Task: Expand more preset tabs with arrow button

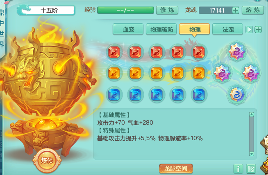Action: tap(249, 29)
